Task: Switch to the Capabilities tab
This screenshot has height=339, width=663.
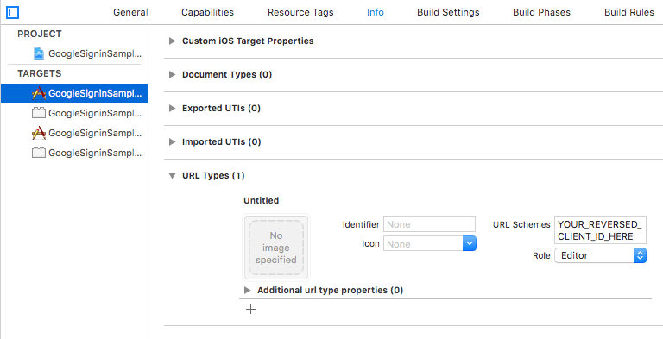Action: [207, 12]
